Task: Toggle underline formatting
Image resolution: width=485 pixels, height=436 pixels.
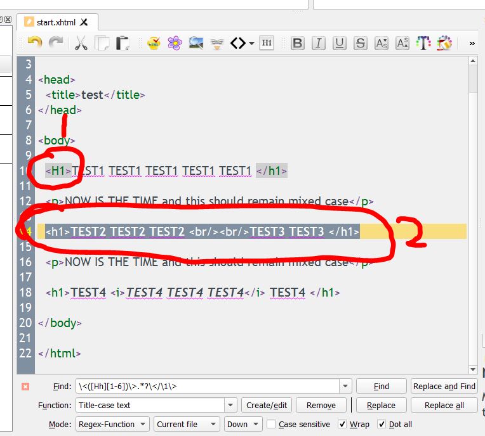Action: tap(340, 43)
